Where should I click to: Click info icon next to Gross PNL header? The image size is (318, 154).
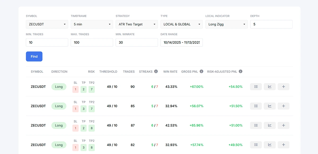click(201, 71)
